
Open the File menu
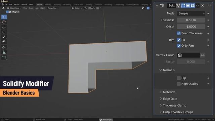pyautogui.click(x=6, y=4)
